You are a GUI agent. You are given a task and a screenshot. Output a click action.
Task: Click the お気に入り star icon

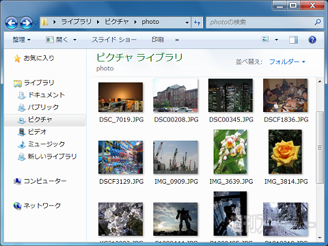[x=17, y=59]
